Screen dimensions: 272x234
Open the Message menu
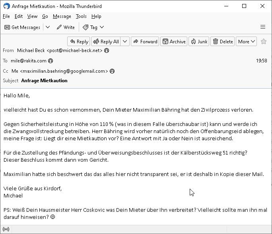pos(62,16)
